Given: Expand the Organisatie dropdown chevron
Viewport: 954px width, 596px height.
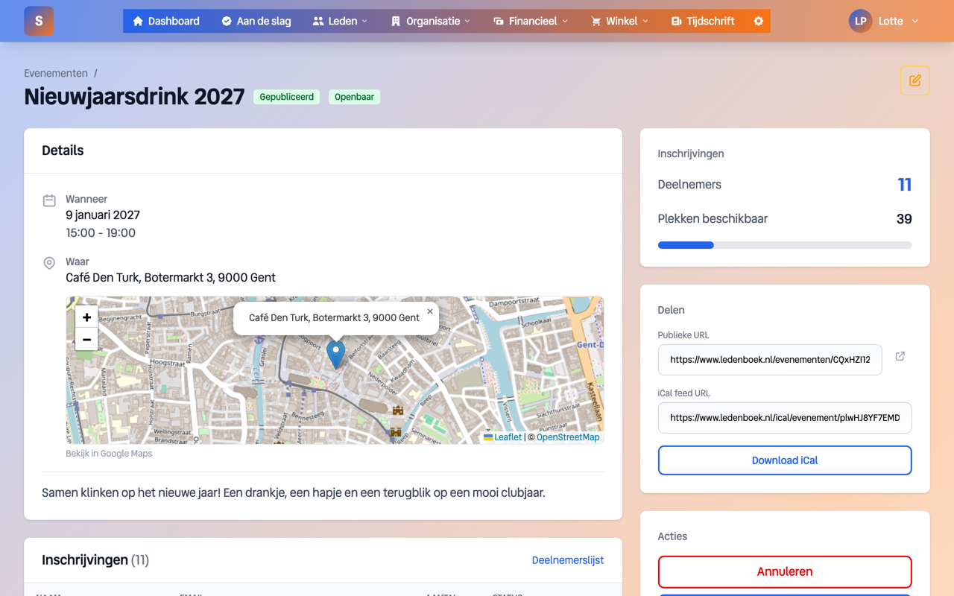Looking at the screenshot, I should [x=467, y=21].
